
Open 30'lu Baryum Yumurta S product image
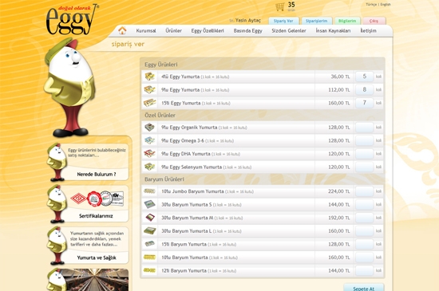click(x=150, y=204)
